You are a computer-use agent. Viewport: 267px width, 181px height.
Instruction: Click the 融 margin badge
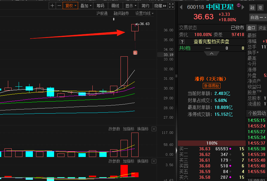pyautogui.click(x=252, y=8)
